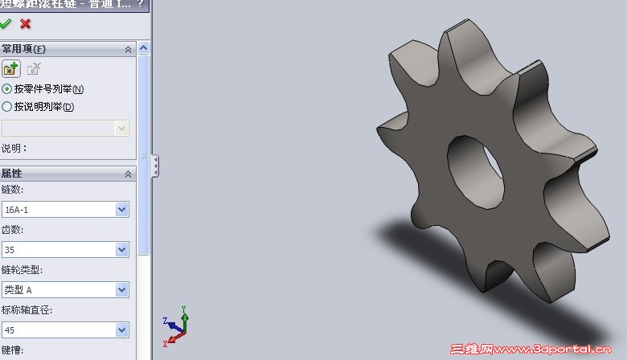Confirm with the green checkmark OK icon
627x360 pixels.
coord(5,24)
